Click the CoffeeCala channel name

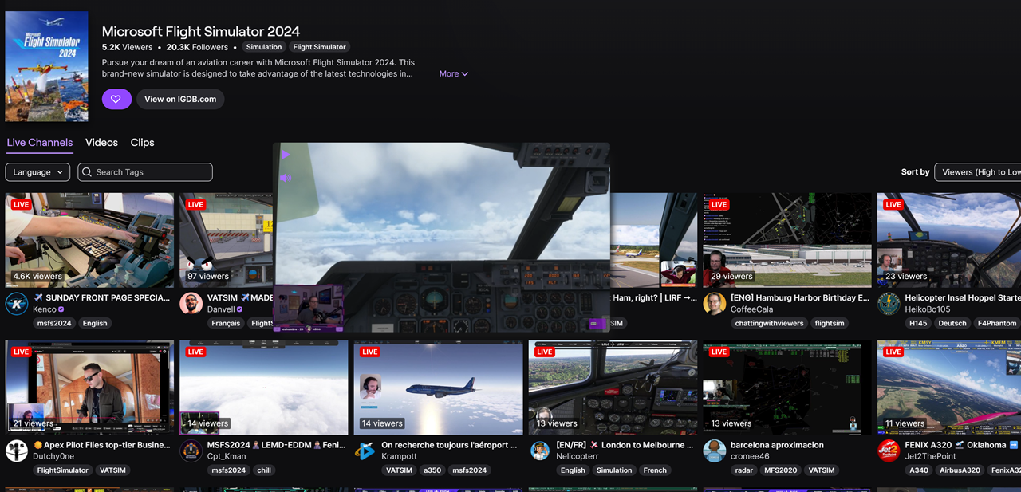click(751, 309)
